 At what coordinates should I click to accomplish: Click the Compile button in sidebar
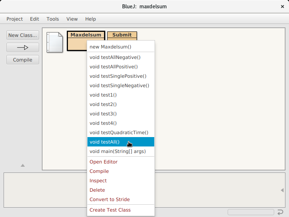point(23,60)
